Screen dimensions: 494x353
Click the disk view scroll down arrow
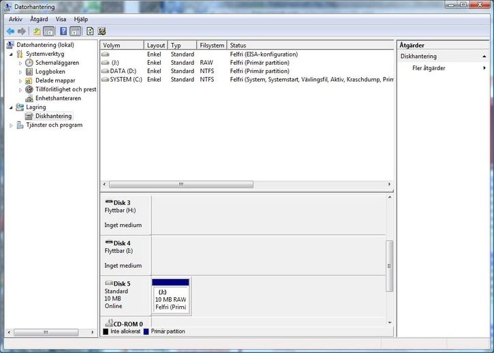click(390, 322)
